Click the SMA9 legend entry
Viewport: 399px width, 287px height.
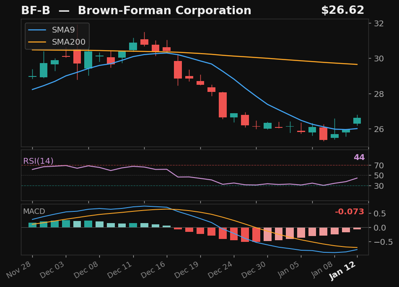click(52, 30)
